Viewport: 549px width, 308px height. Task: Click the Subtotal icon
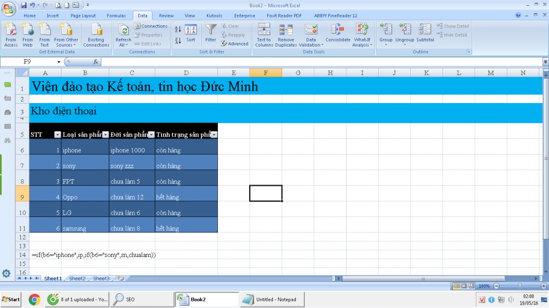point(425,32)
